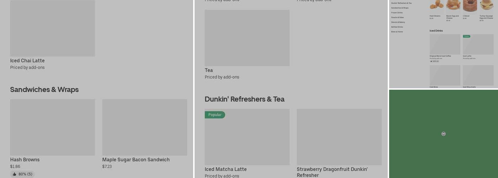The width and height of the screenshot is (498, 178).
Task: Click the Iced Drinks section heading
Action: pos(436,31)
